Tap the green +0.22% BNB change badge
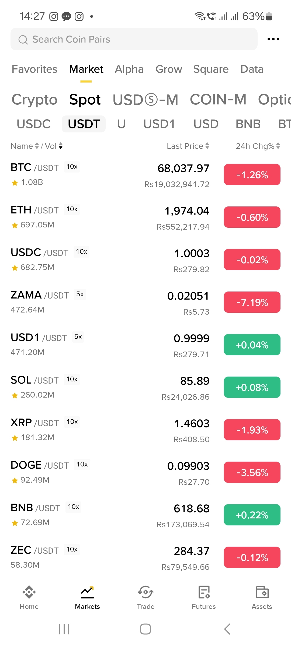The height and width of the screenshot is (646, 291). pos(252,515)
